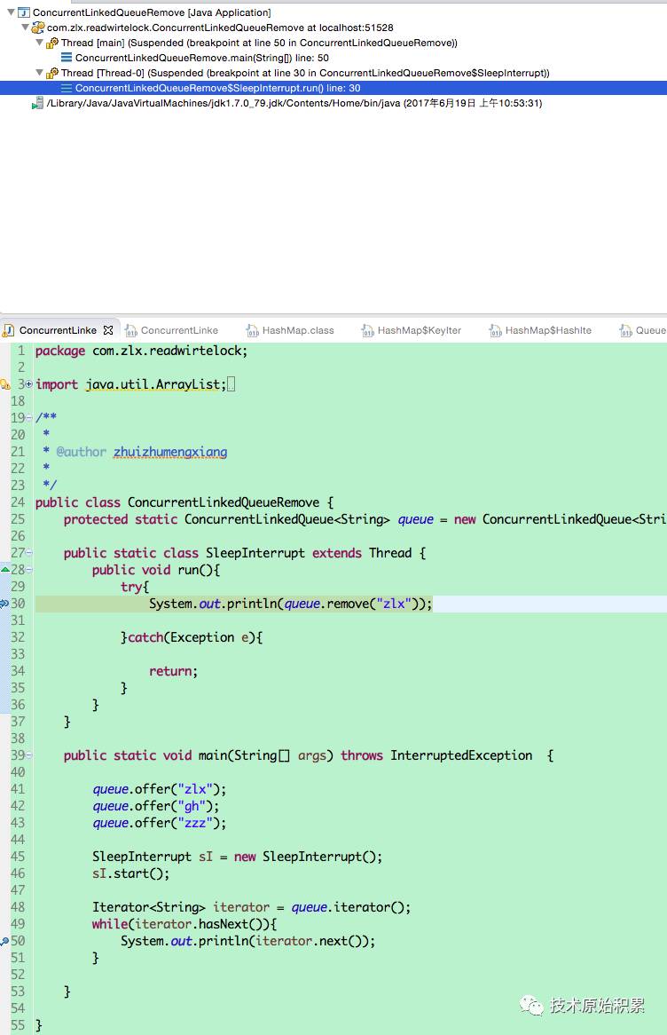Click the stack frame icon for SleepInterrupt.run() line 30
The width and height of the screenshot is (667, 1035).
tap(67, 88)
